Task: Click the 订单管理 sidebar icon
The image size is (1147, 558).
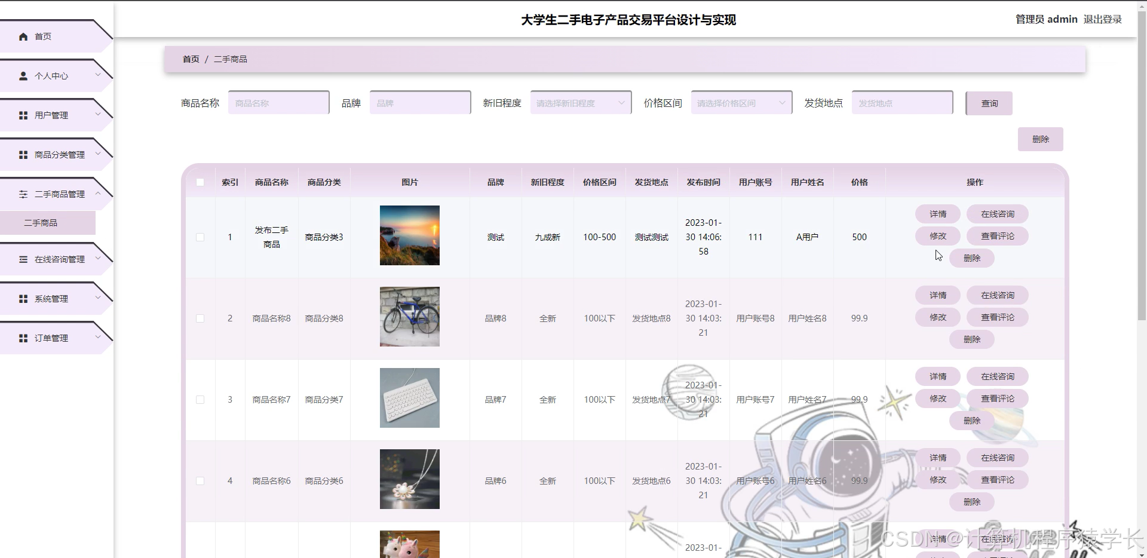Action: click(23, 338)
